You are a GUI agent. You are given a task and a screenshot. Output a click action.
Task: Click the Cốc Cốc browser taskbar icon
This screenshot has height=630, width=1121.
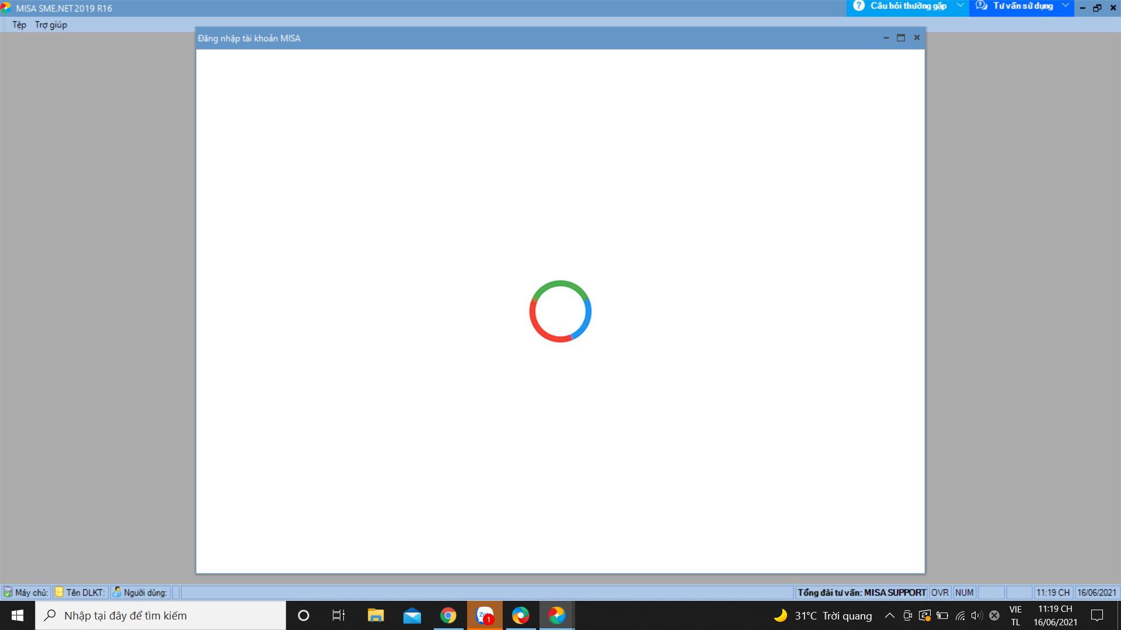(x=520, y=615)
